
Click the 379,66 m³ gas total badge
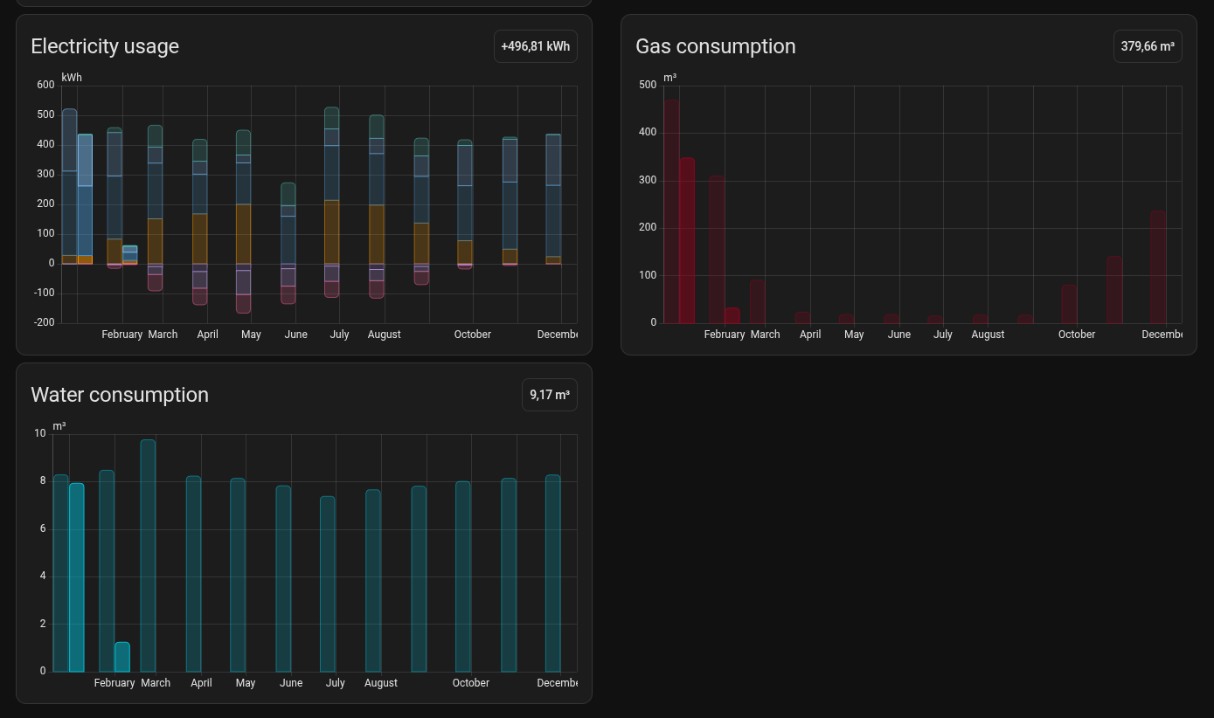pos(1147,46)
